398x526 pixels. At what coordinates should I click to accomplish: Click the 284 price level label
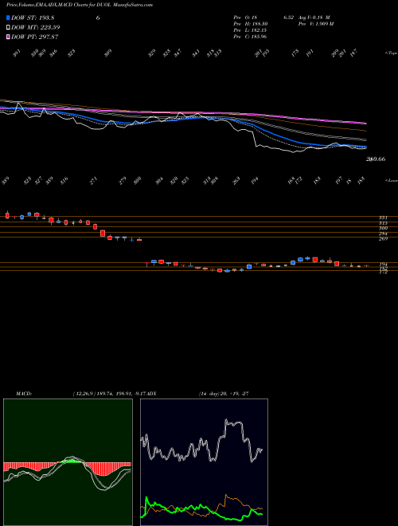pos(383,234)
